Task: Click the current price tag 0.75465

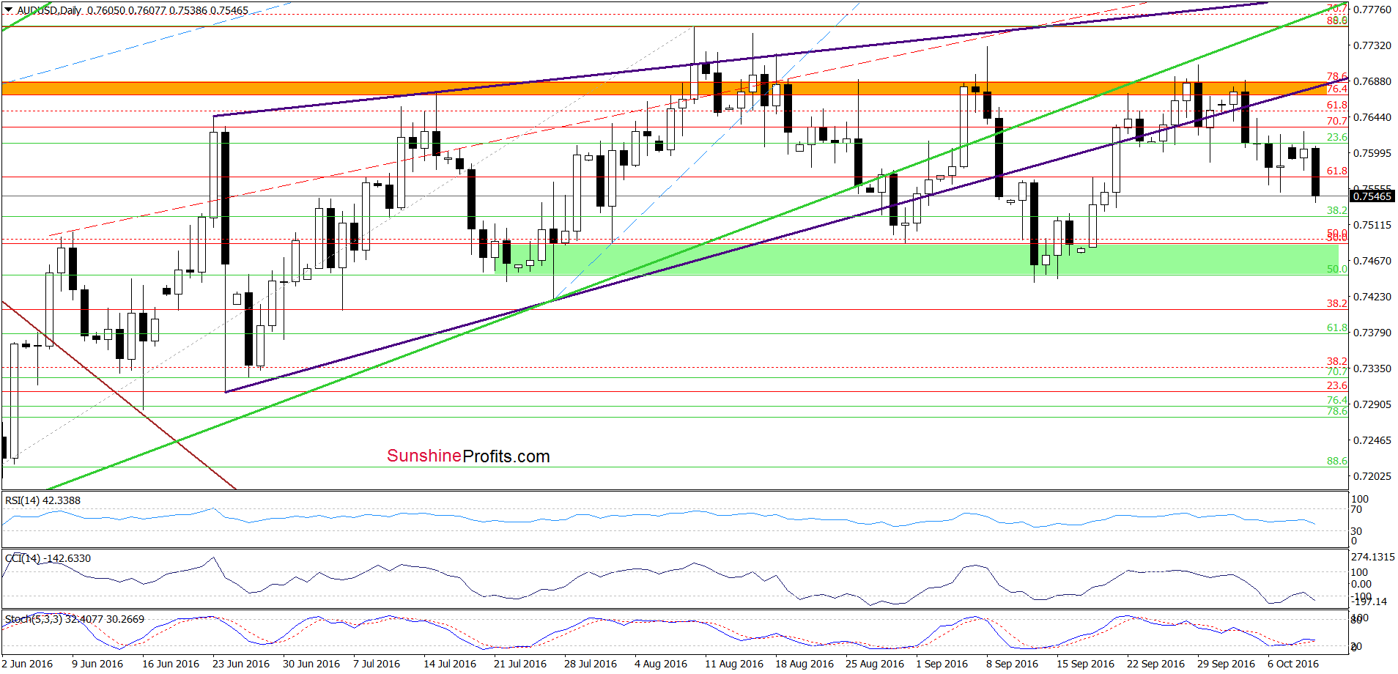Action: click(1372, 196)
